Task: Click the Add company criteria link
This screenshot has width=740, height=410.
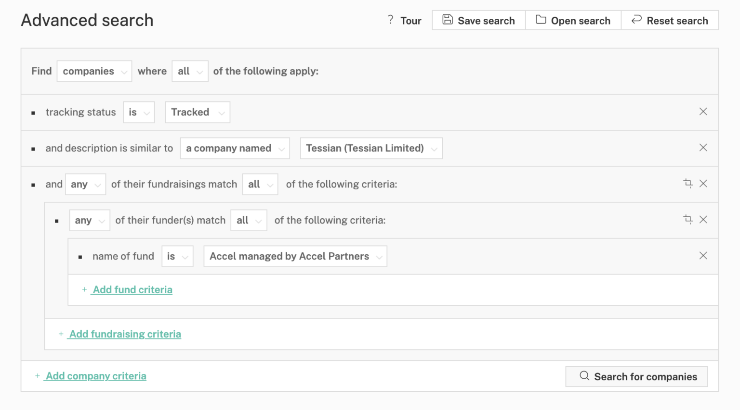Action: pos(95,376)
